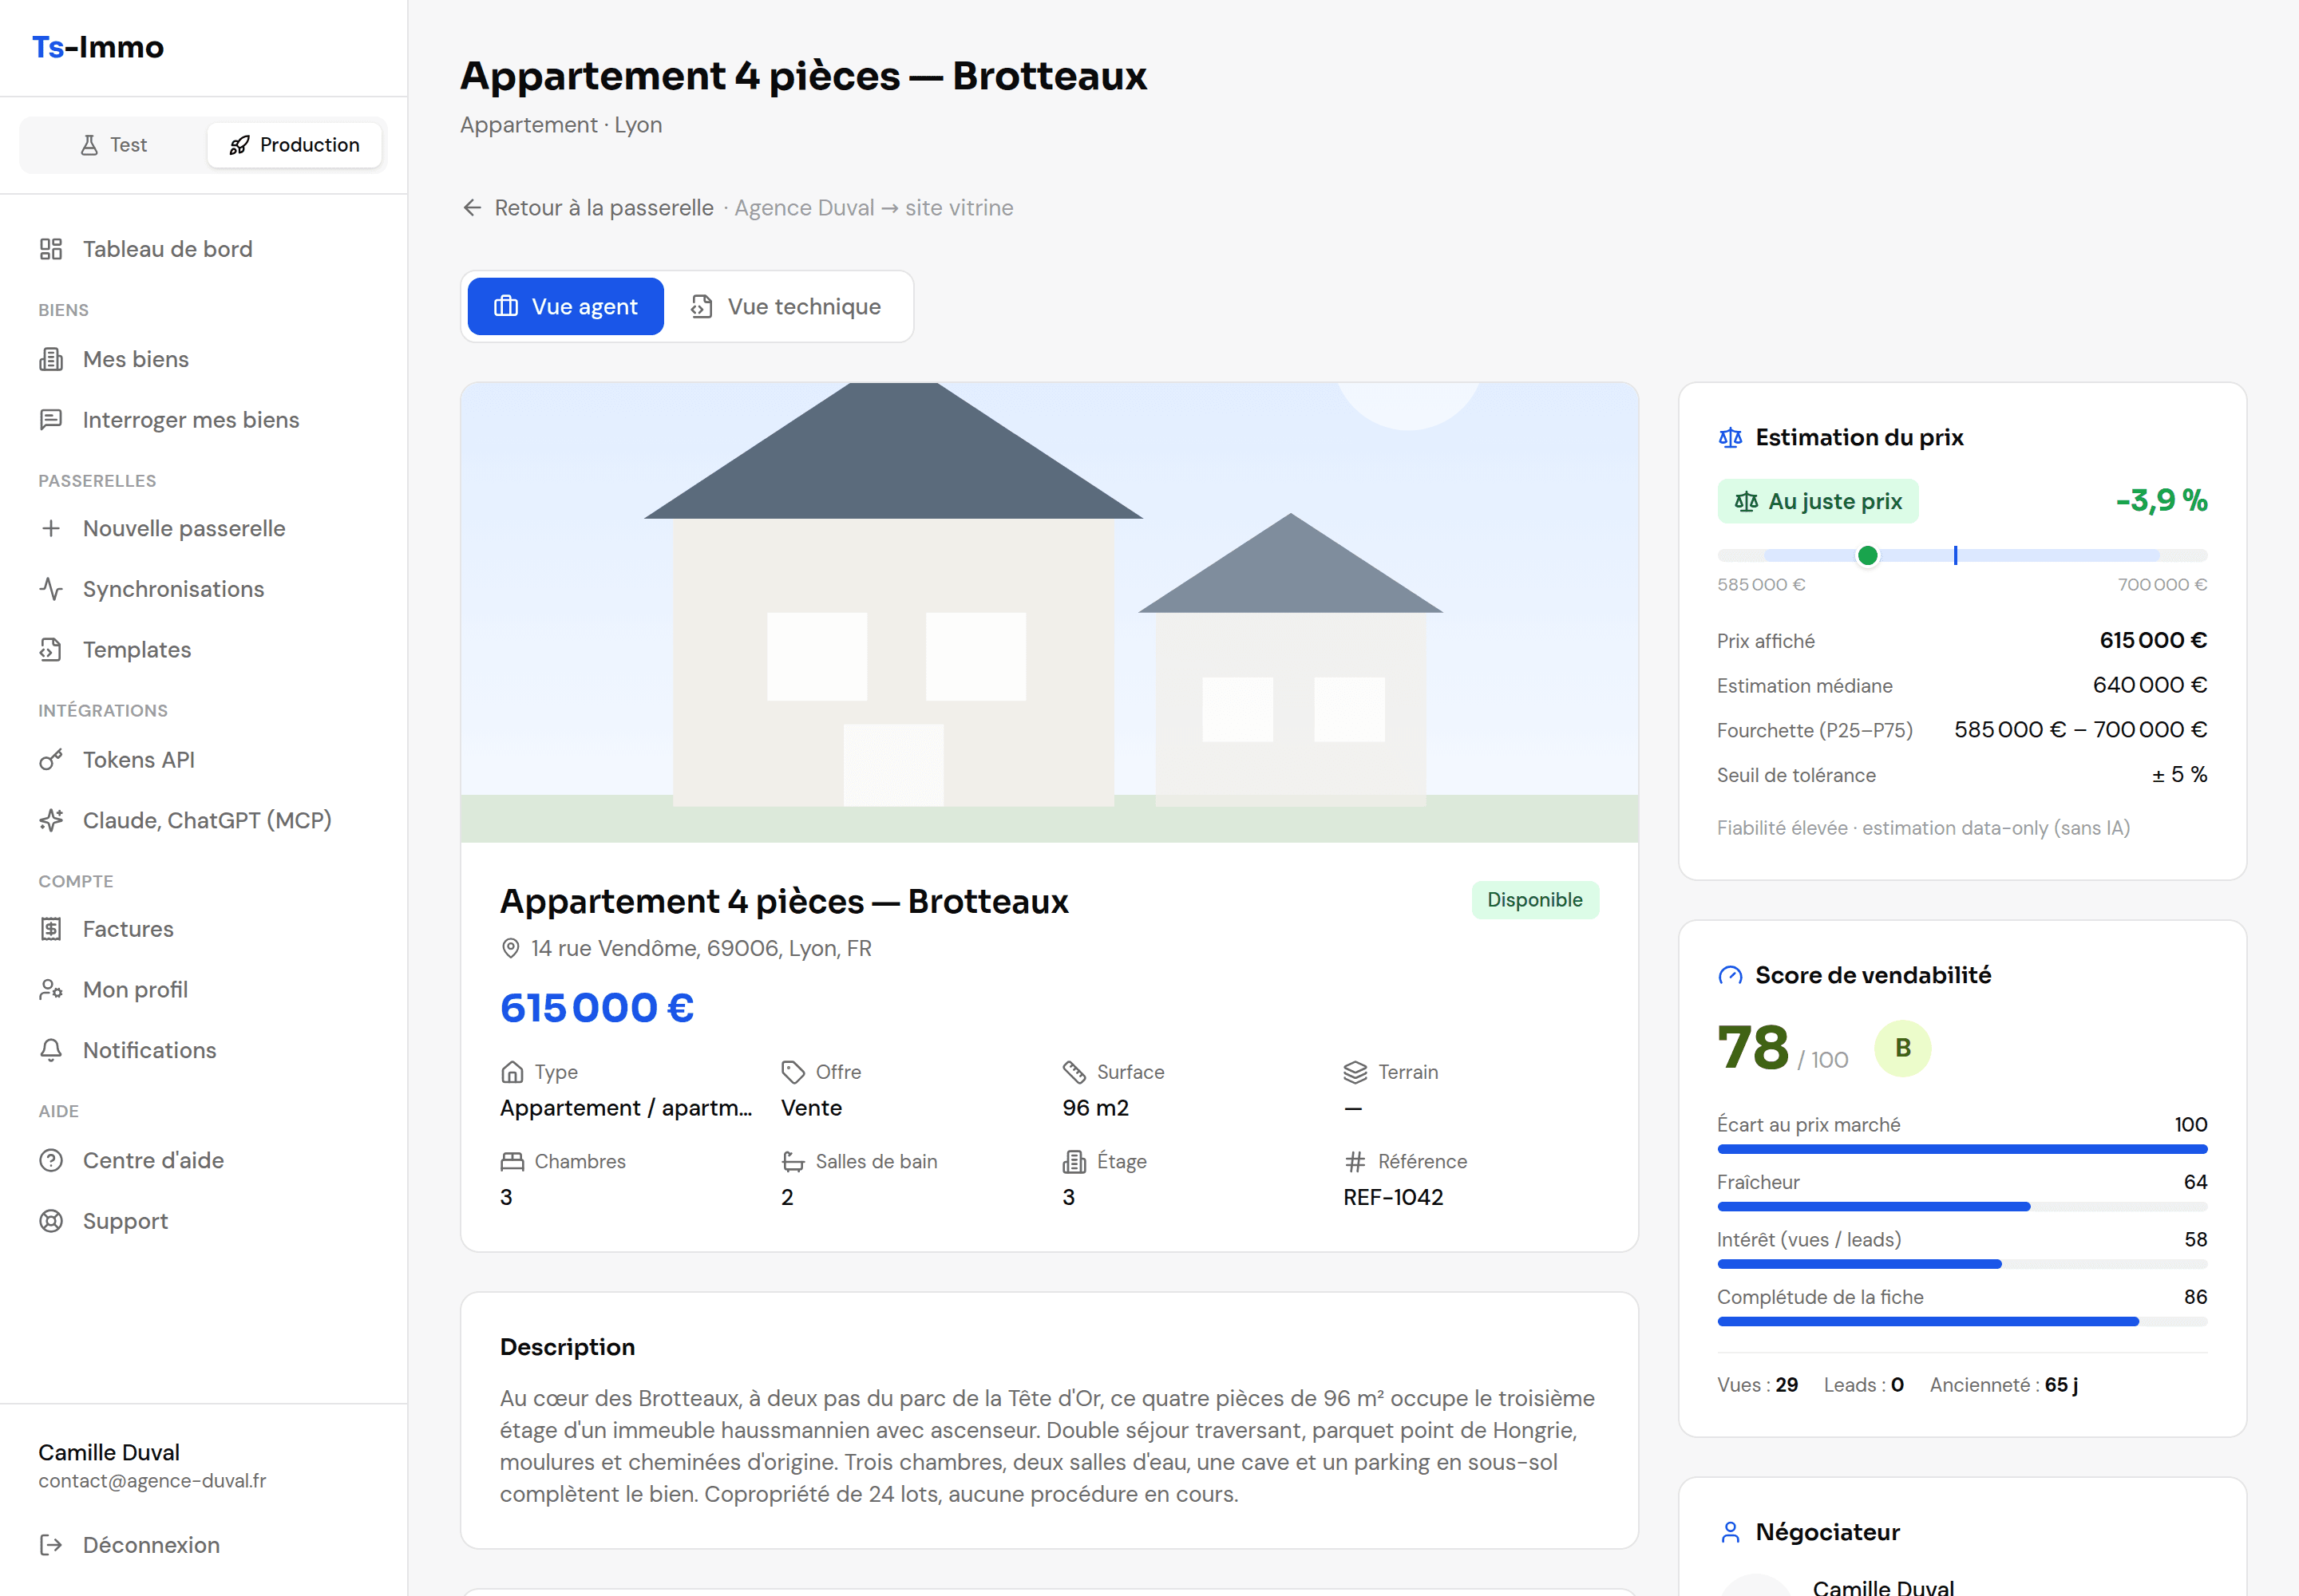This screenshot has height=1596, width=2299.
Task: Click the Estimation médiane value 640 000 €
Action: (x=2150, y=685)
